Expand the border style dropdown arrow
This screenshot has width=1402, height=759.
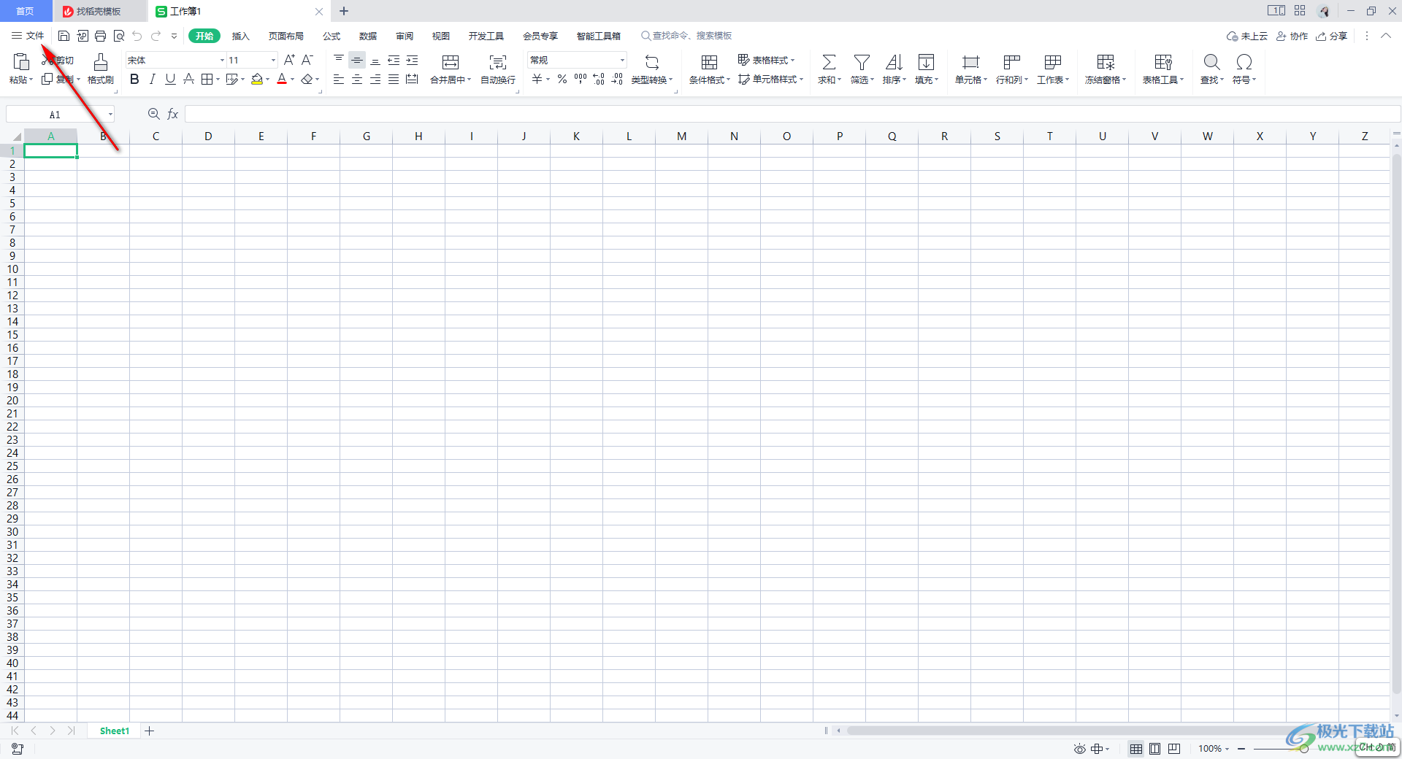tap(218, 80)
